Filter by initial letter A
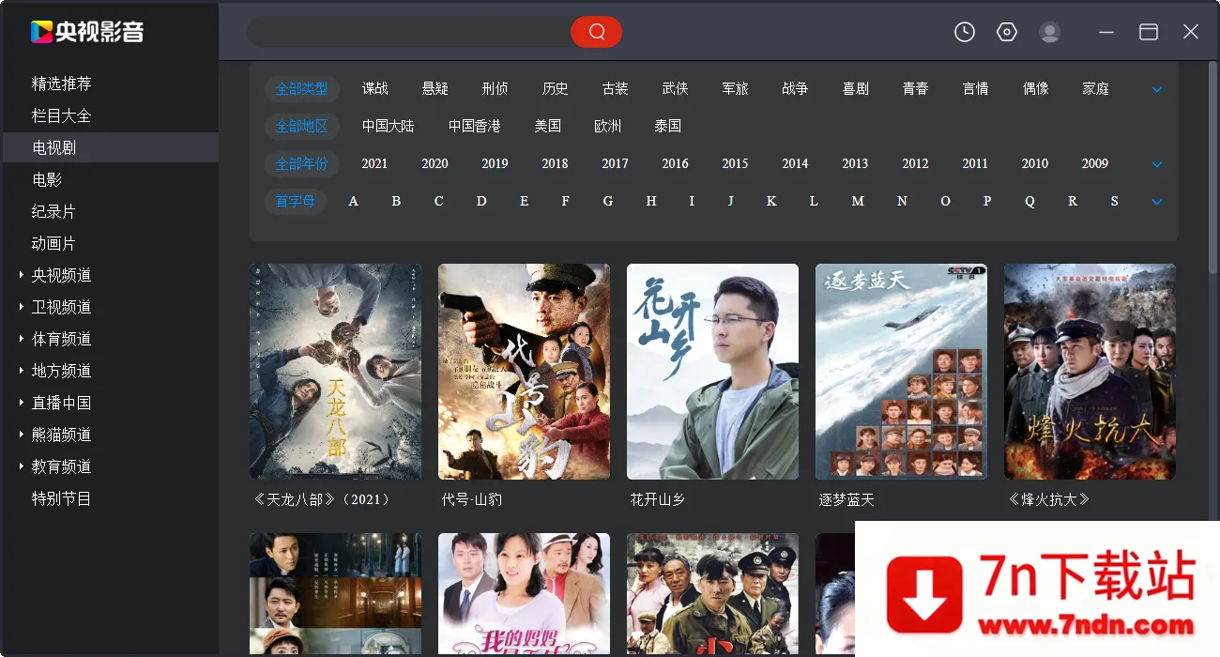The width and height of the screenshot is (1220, 657). coord(354,201)
